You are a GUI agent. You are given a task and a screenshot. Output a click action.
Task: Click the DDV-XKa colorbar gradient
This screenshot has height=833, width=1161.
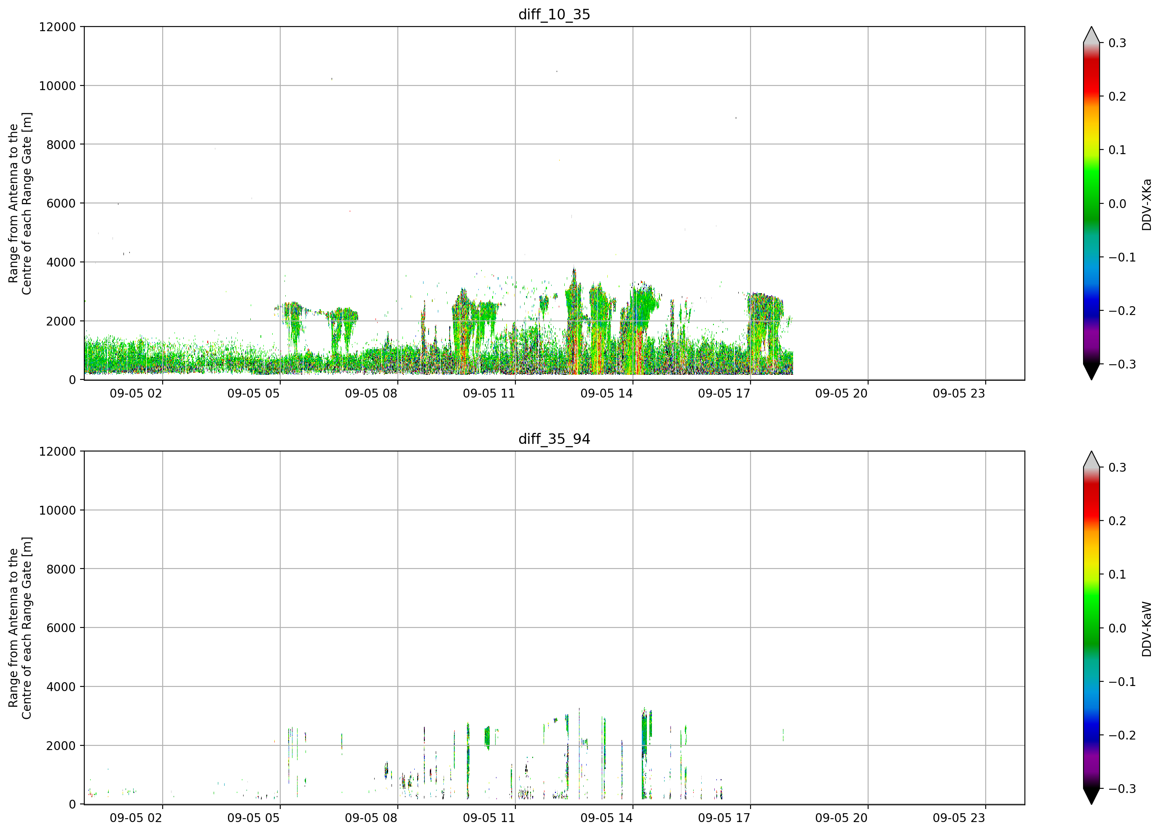point(1091,203)
